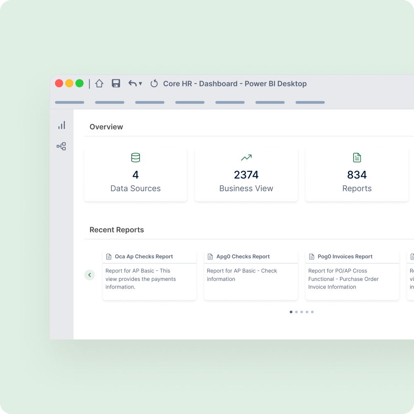This screenshot has height=414, width=414.
Task: Click the partially visible report card on the right
Action: (x=410, y=275)
